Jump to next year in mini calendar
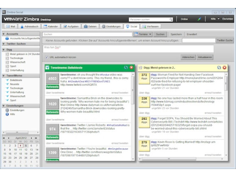This screenshot has width=236, height=177. 36,138
